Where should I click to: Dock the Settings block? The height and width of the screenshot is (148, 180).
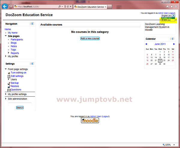(33, 63)
